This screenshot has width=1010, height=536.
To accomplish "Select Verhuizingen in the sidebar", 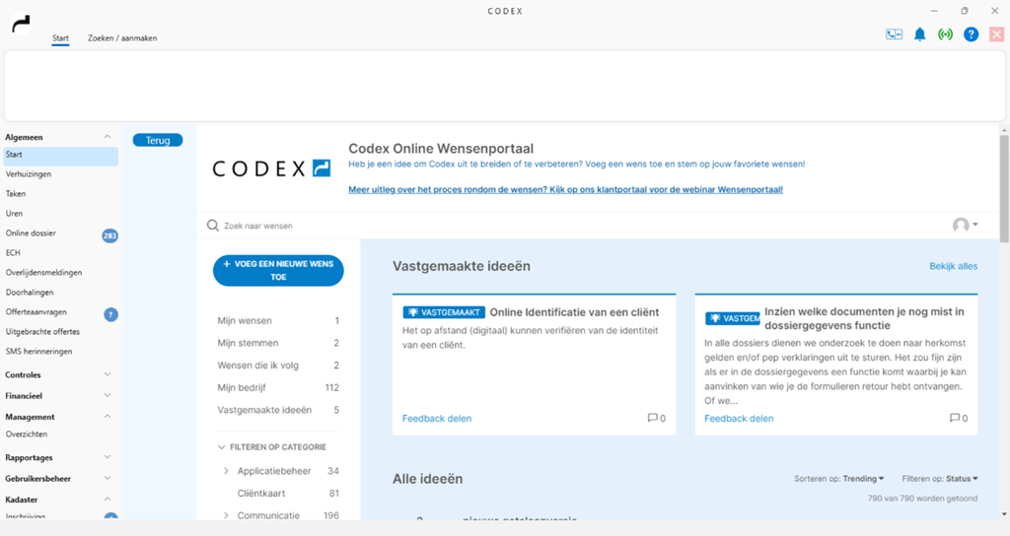I will 29,174.
